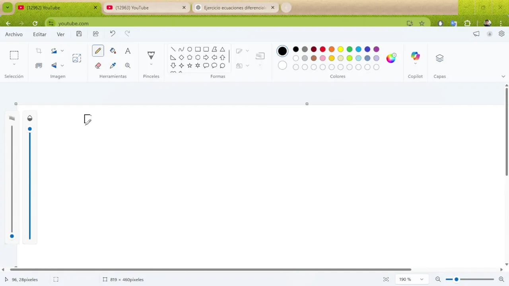Image resolution: width=509 pixels, height=286 pixels.
Task: Open the Copilot menu
Action: [x=415, y=58]
